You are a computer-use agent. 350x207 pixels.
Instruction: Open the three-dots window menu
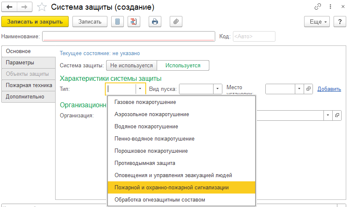point(330,7)
